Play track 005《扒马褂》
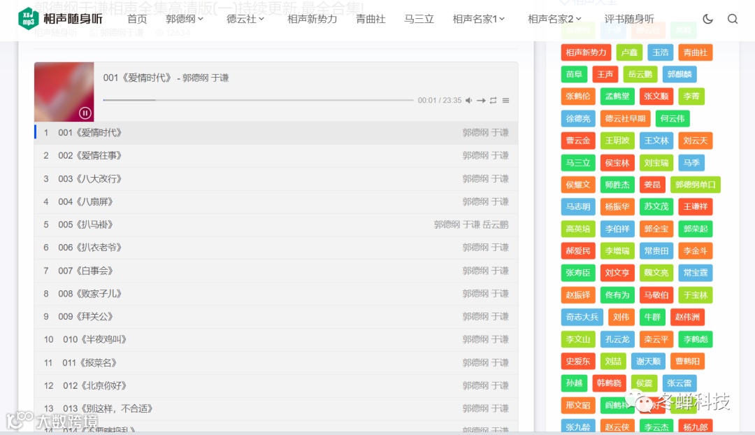This screenshot has width=755, height=435. pyautogui.click(x=276, y=224)
